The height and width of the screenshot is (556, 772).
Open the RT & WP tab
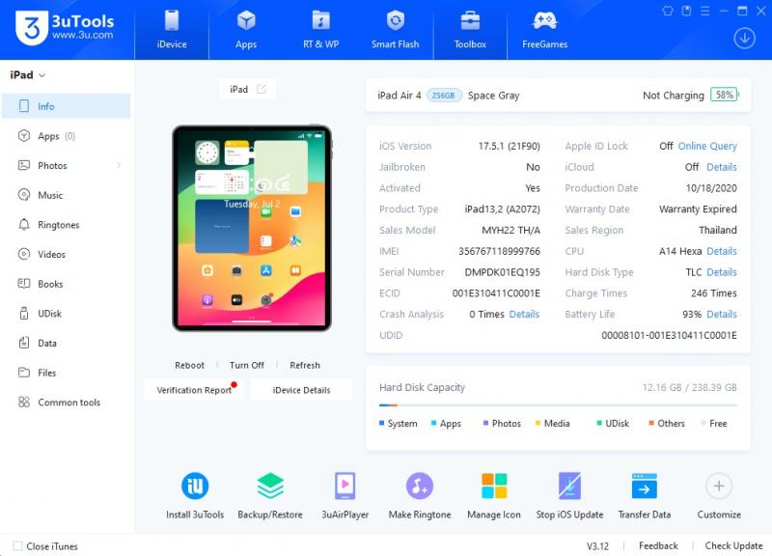click(321, 30)
